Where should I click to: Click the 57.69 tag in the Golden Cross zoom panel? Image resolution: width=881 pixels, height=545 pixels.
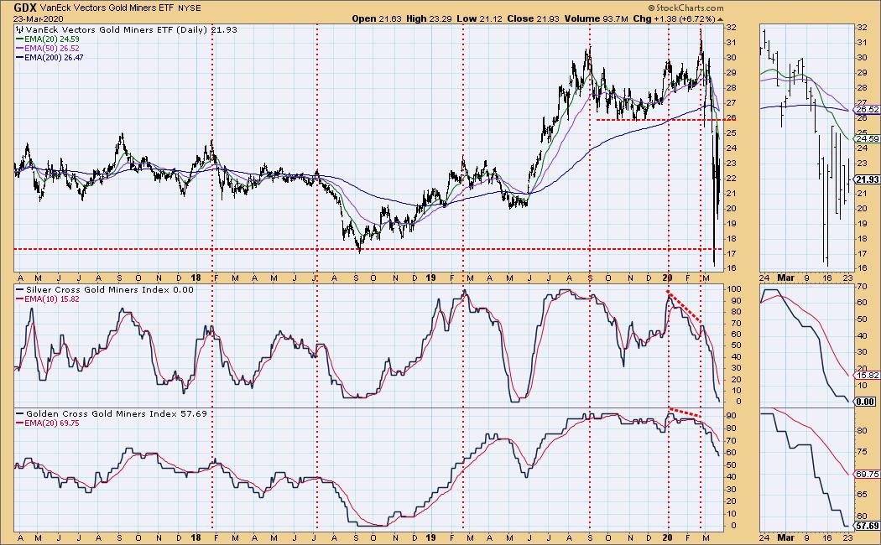coord(868,526)
